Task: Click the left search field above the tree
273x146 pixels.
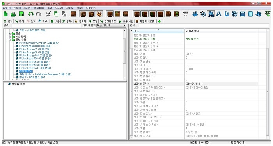Action: click(x=46, y=26)
